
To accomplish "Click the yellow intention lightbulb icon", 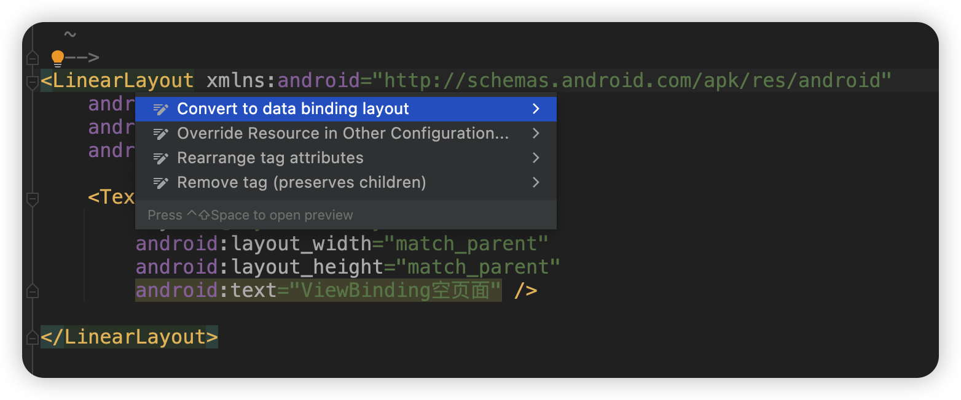I will [x=58, y=56].
